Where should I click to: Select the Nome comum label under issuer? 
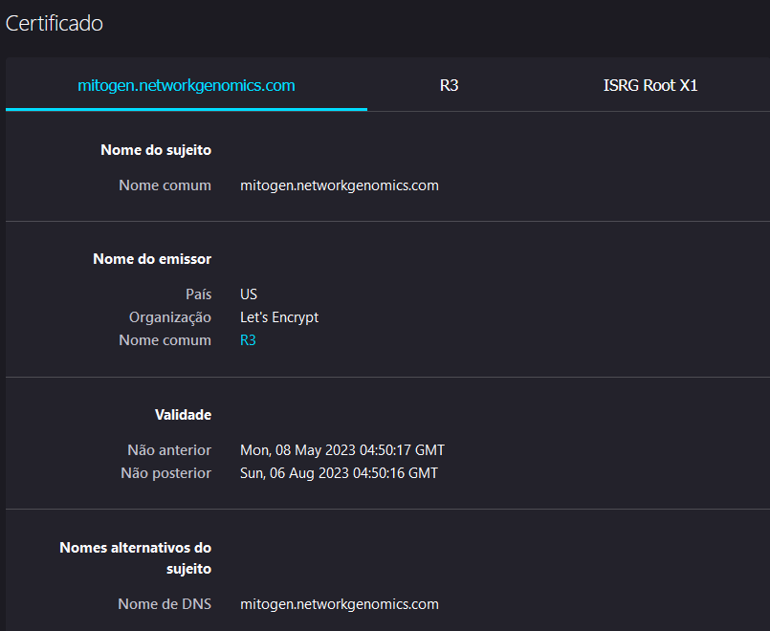pyautogui.click(x=165, y=339)
